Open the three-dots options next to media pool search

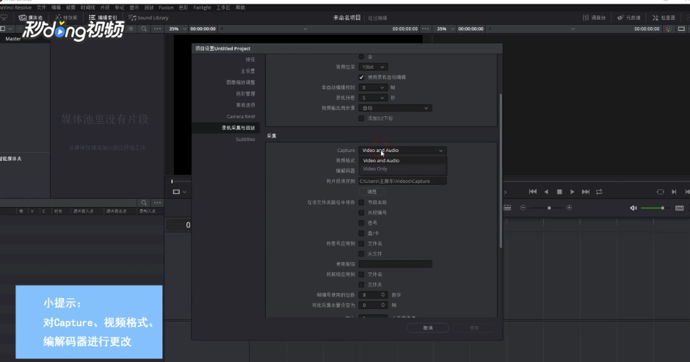tap(157, 29)
